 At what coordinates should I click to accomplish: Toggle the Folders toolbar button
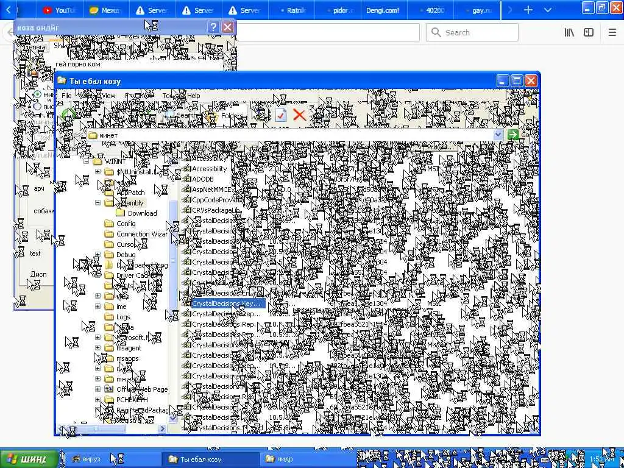[x=225, y=116]
